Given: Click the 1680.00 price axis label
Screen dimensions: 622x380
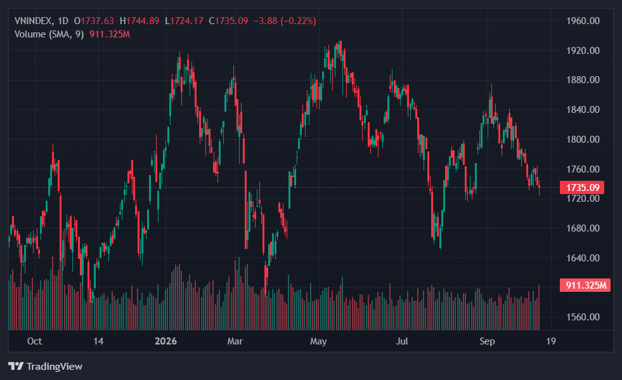Looking at the screenshot, I should [x=583, y=228].
